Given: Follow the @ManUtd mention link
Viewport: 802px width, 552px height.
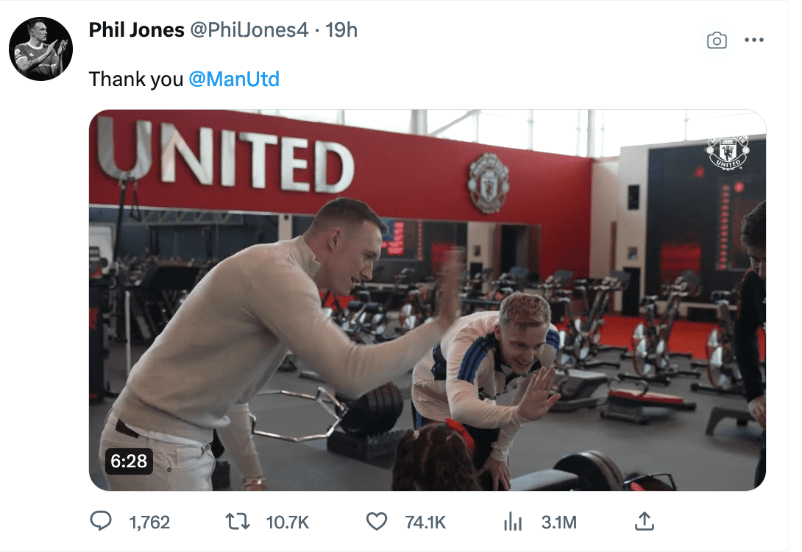Looking at the screenshot, I should pyautogui.click(x=234, y=79).
